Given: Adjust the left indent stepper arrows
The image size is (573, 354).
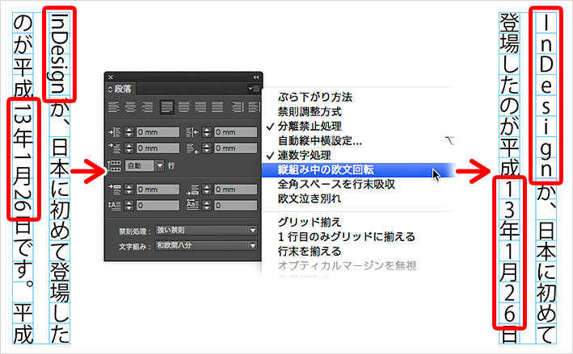Looking at the screenshot, I should [129, 131].
